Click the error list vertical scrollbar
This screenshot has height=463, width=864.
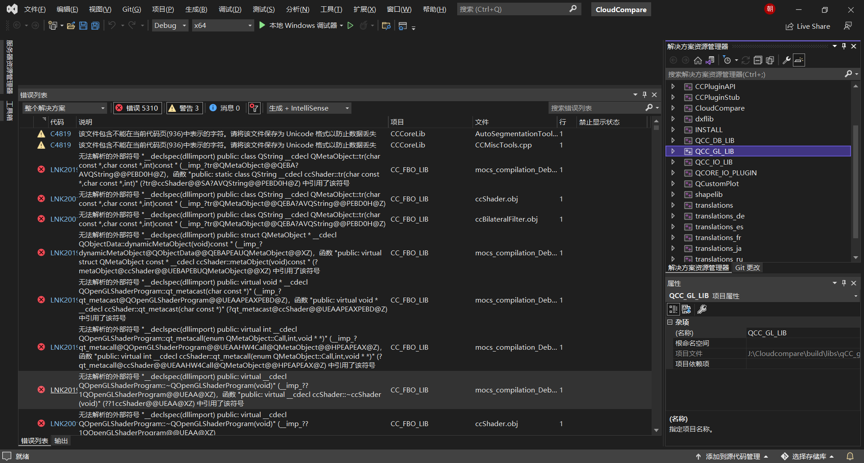coord(656,275)
